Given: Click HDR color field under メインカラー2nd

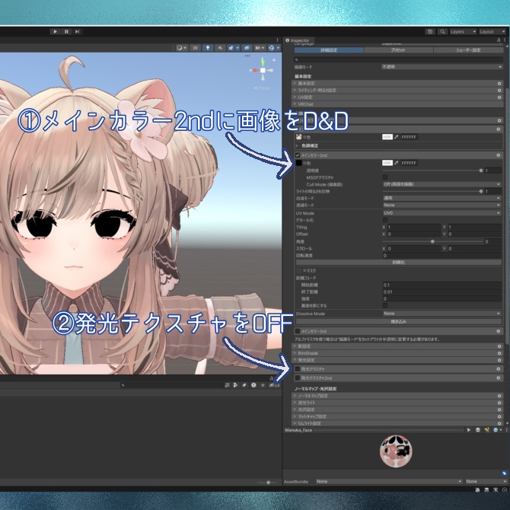Looking at the screenshot, I should pos(387,163).
